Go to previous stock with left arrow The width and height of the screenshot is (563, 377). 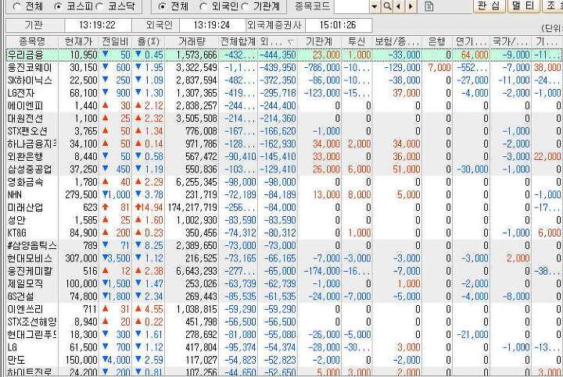point(398,6)
